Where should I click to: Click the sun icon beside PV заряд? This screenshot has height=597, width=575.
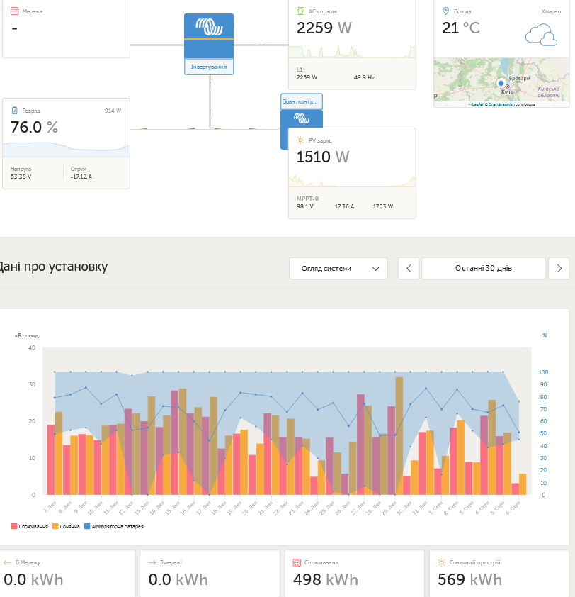click(300, 140)
